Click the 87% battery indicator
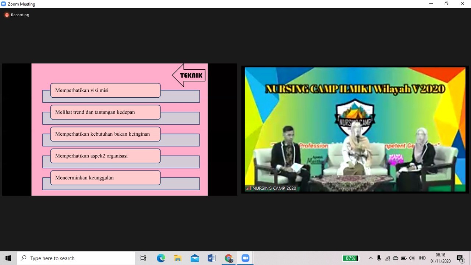 pos(350,258)
